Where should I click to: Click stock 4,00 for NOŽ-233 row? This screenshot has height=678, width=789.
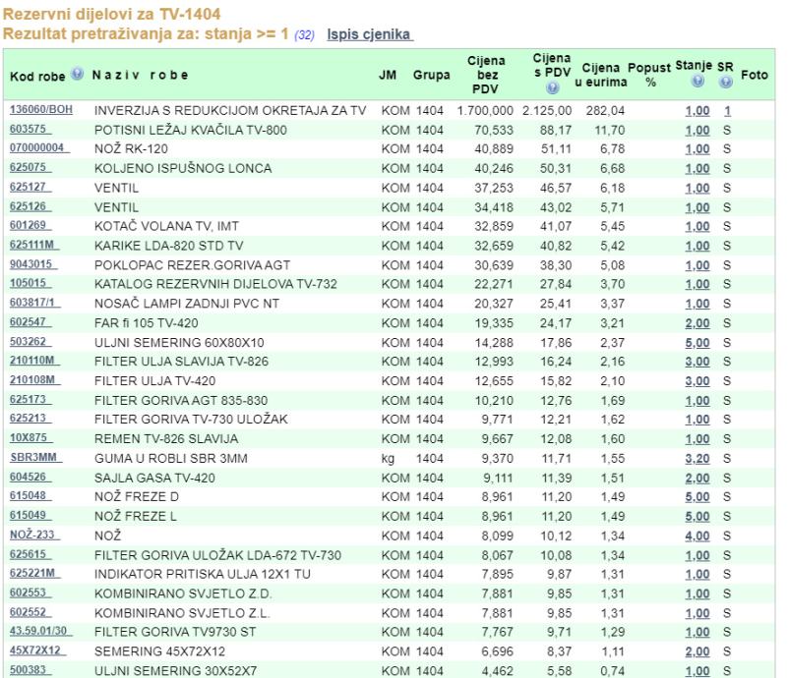point(698,536)
